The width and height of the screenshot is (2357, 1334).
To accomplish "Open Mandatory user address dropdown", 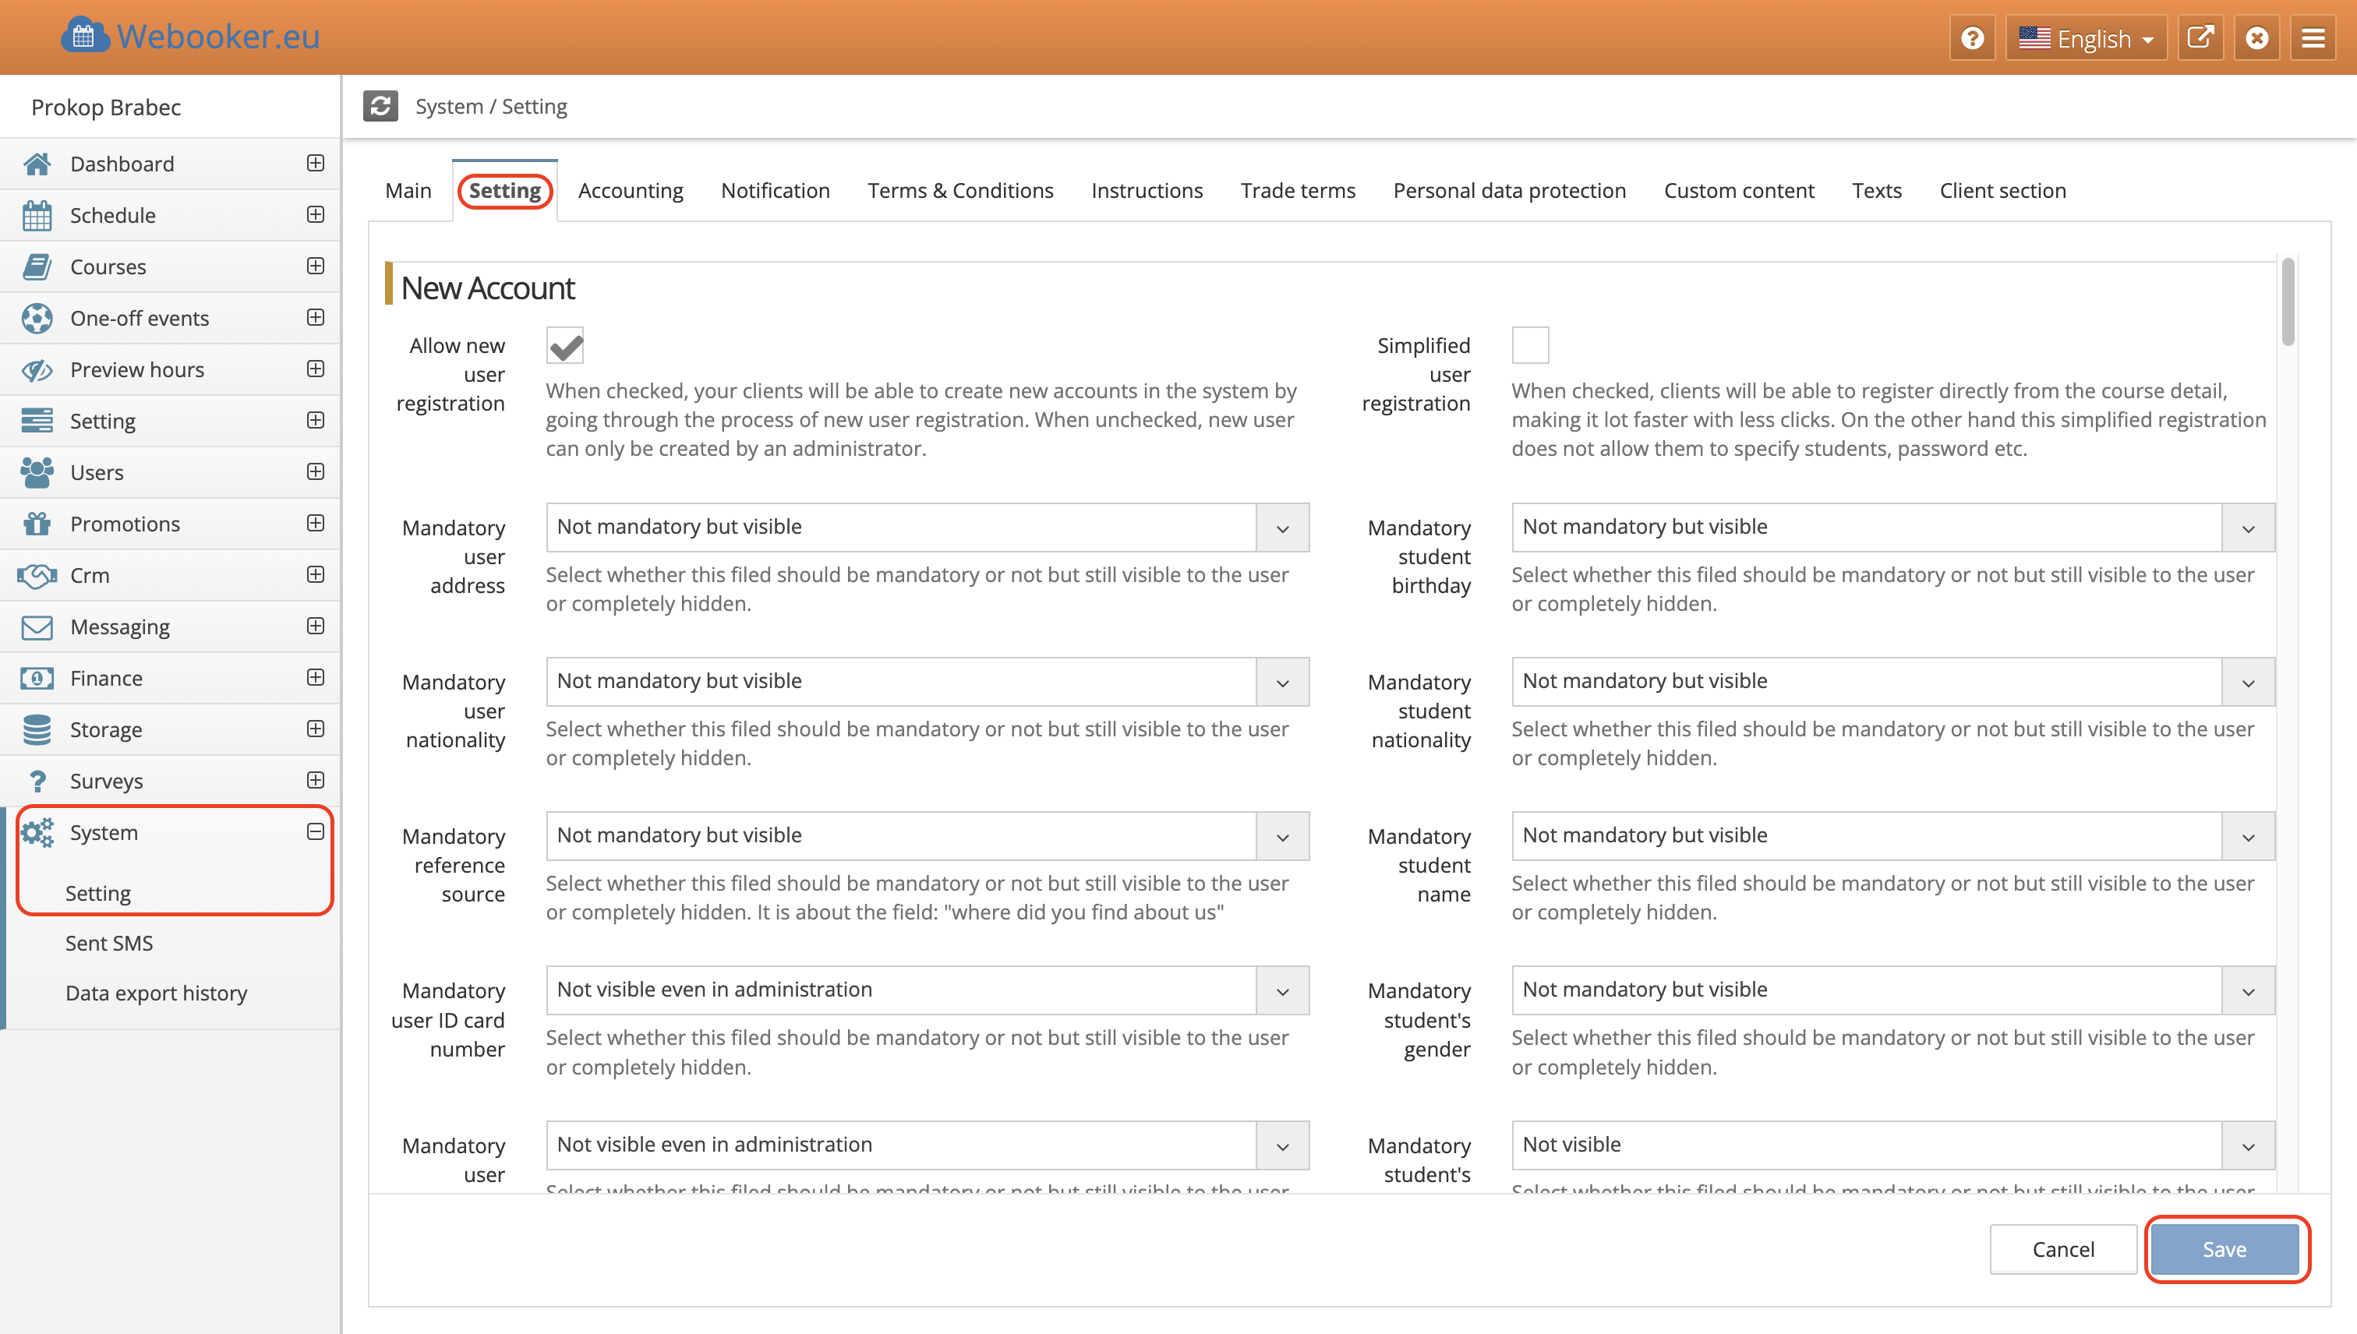I will pos(927,527).
